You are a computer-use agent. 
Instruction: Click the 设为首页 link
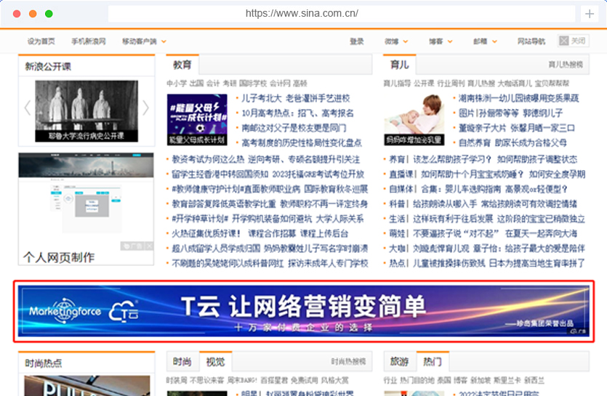[x=41, y=41]
